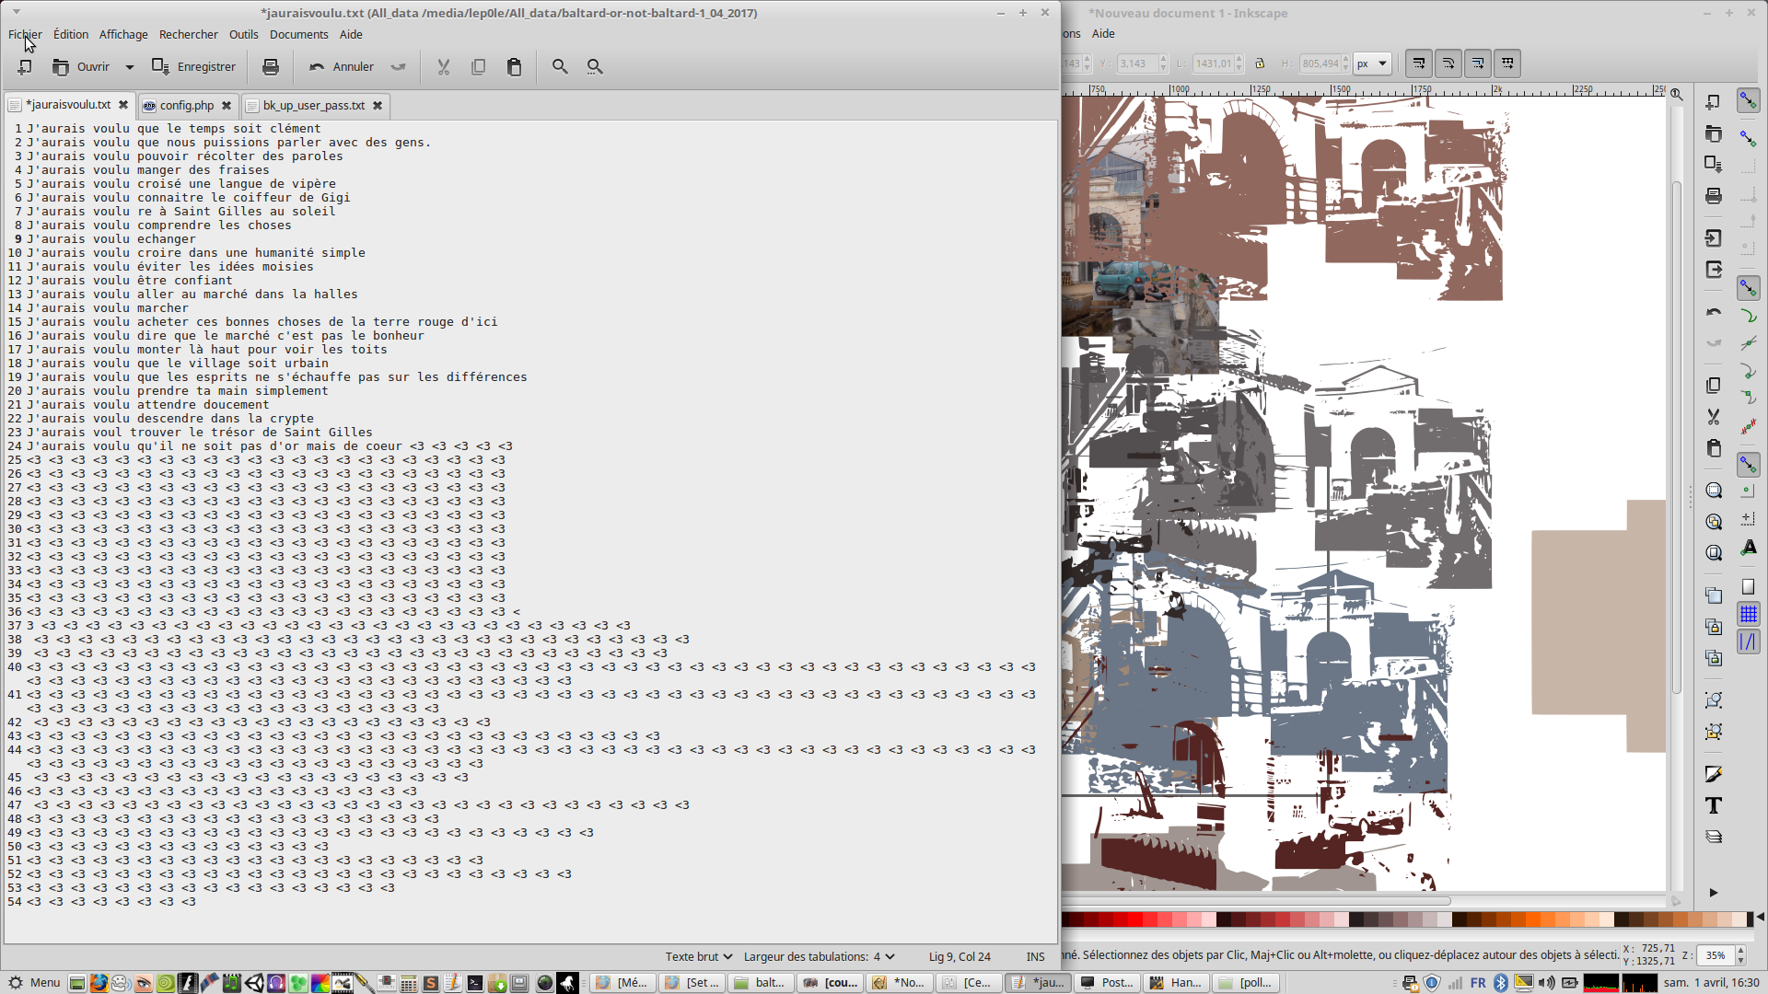Click the red swatch in Inkscape palette
This screenshot has width=1768, height=994.
[x=1136, y=919]
